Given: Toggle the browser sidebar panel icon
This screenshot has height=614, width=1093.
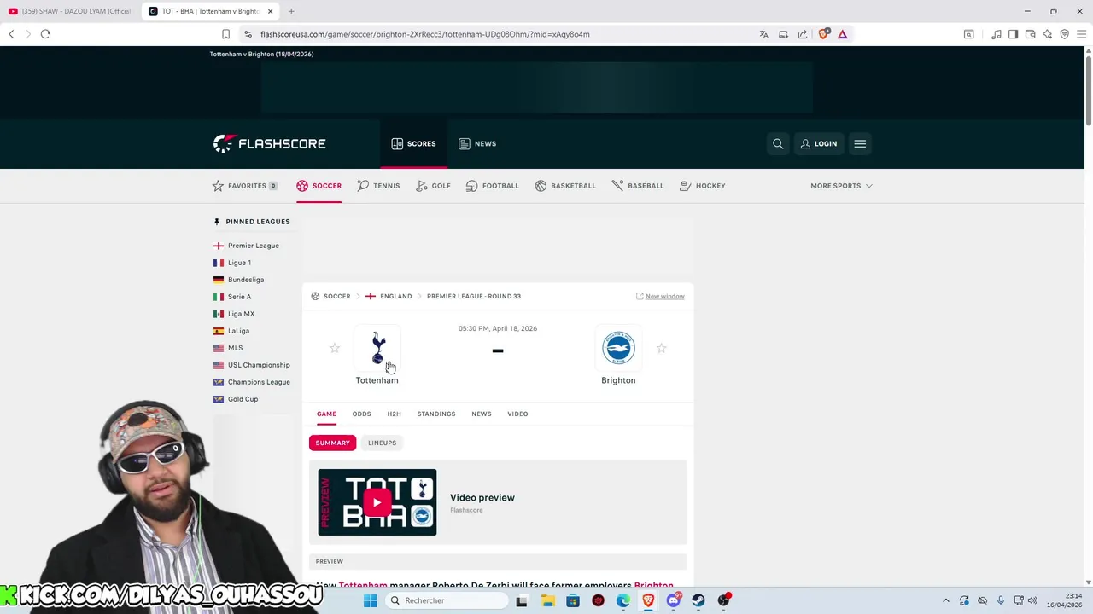Looking at the screenshot, I should tap(1013, 34).
